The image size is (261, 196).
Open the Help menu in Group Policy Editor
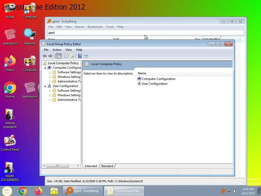79,50
